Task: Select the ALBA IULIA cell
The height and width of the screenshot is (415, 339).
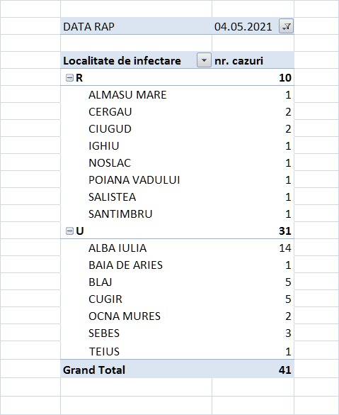Action: (x=136, y=248)
